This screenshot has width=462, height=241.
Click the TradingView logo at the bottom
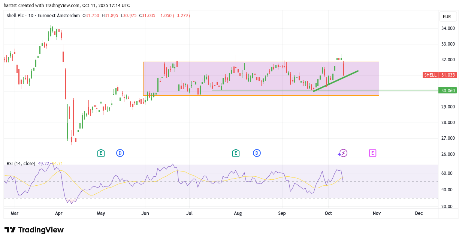[34, 230]
